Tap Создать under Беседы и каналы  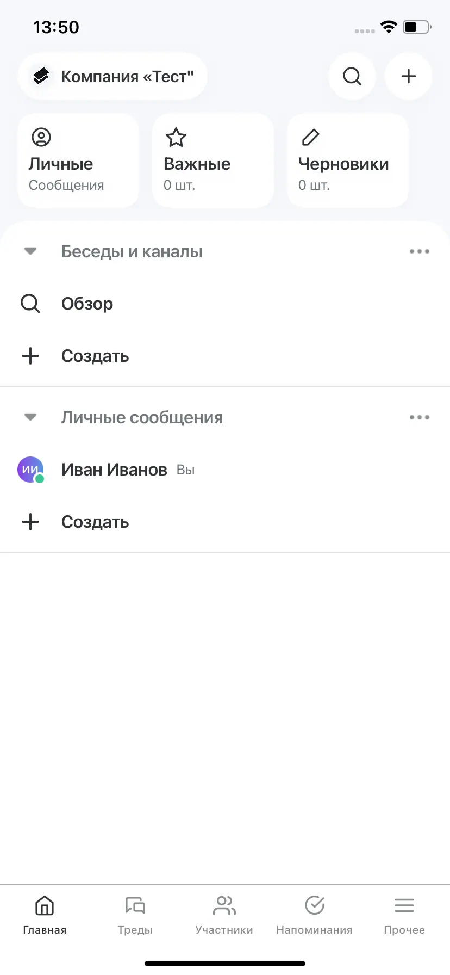(95, 356)
